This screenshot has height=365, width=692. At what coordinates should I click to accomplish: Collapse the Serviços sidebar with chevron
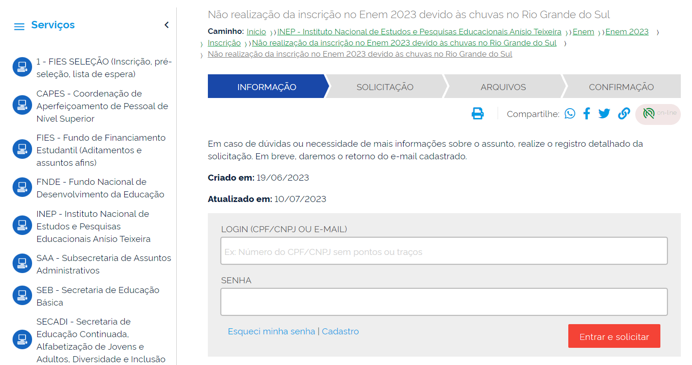pyautogui.click(x=166, y=25)
